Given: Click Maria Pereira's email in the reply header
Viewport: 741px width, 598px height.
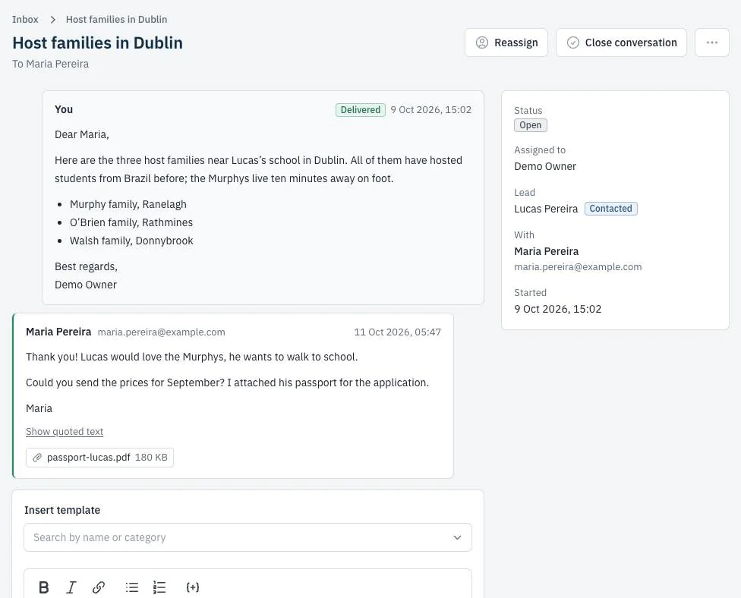Looking at the screenshot, I should (161, 332).
